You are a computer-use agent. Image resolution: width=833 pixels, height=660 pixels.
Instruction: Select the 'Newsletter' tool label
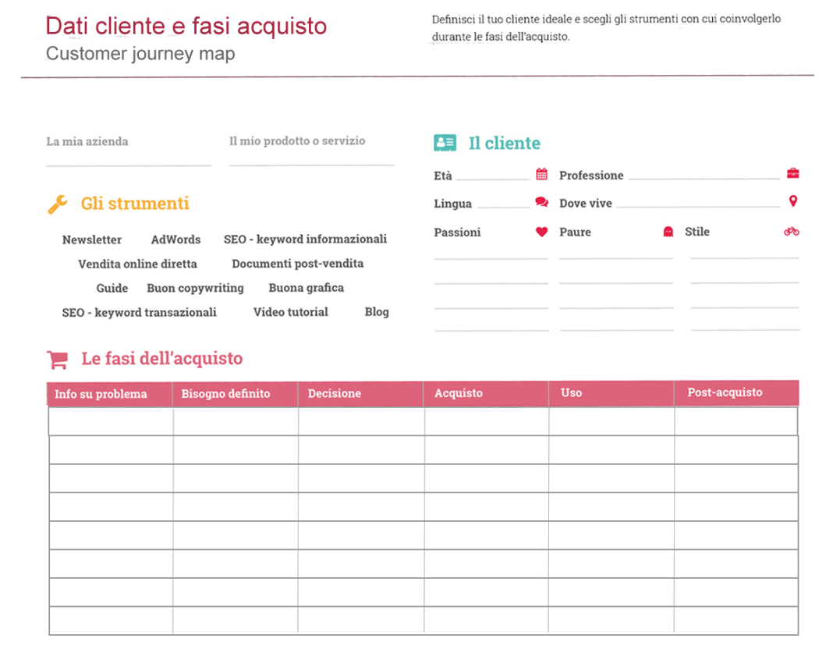click(92, 240)
